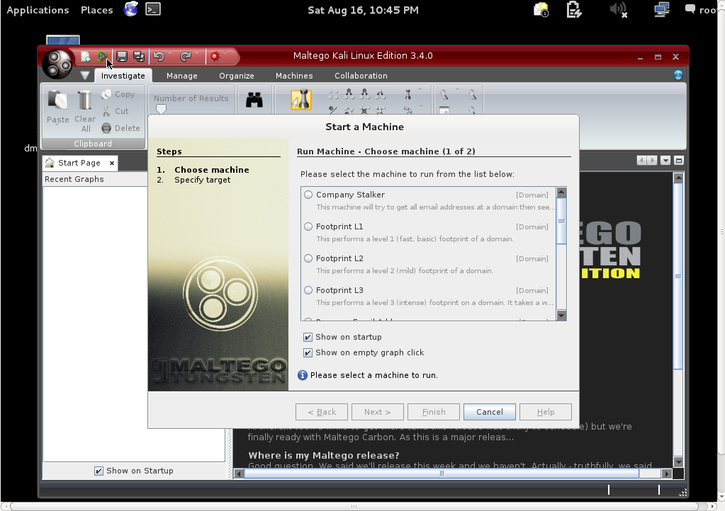Click the Save All icon
This screenshot has width=725, height=511.
139,57
